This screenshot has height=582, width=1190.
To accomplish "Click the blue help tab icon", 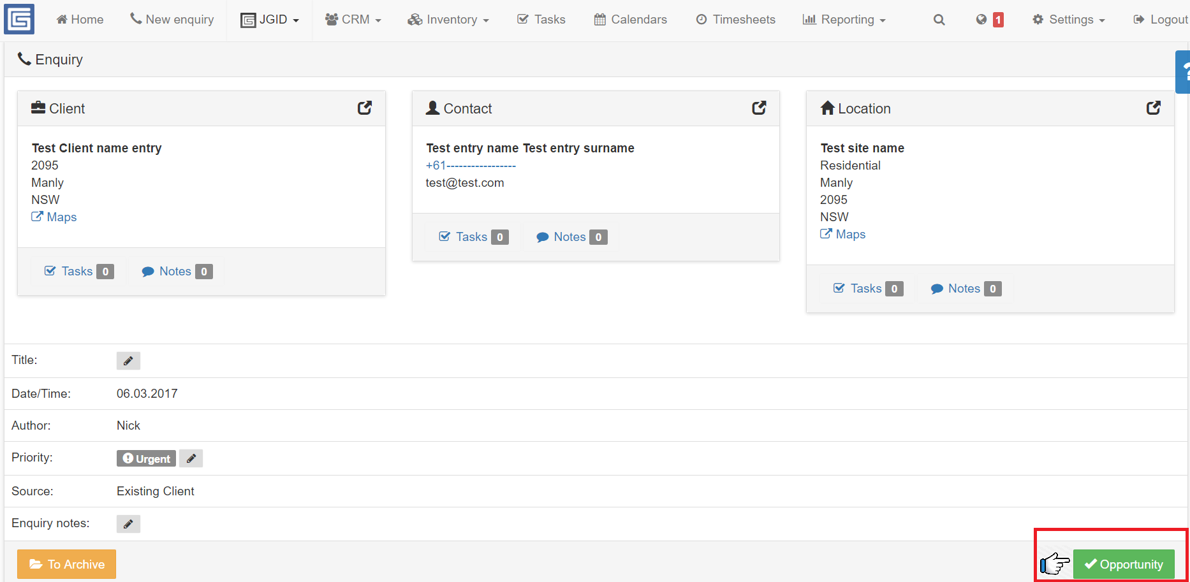I will click(x=1184, y=72).
